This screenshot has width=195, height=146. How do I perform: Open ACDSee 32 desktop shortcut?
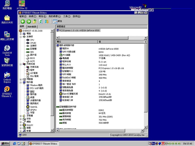(x=22, y=5)
